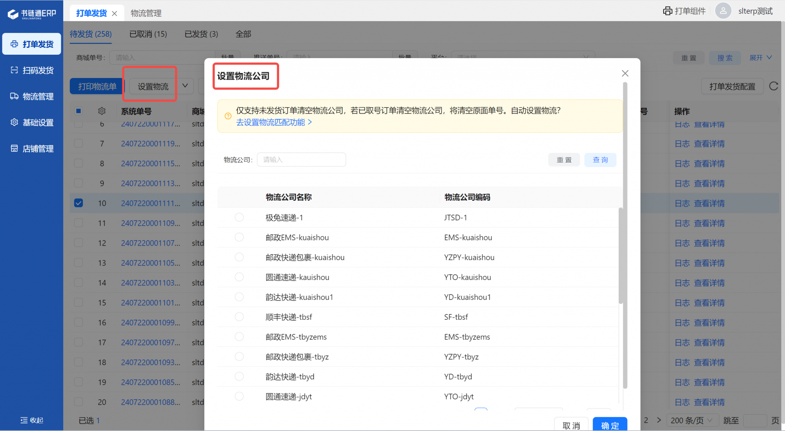Click the 搜索 button
Screen dimensions: 785x431
[x=725, y=58]
